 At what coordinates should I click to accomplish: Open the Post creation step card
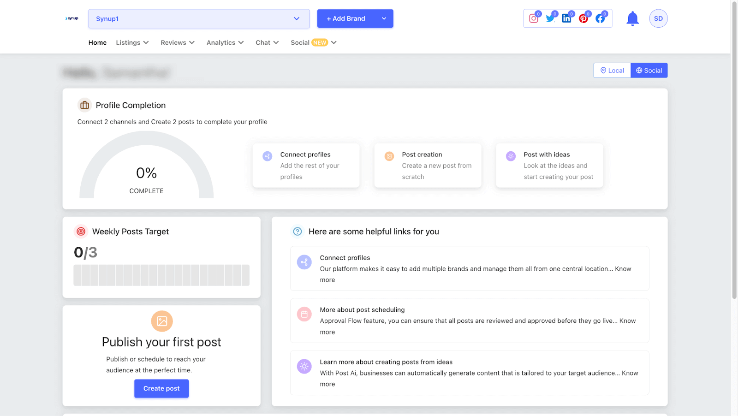(x=428, y=166)
